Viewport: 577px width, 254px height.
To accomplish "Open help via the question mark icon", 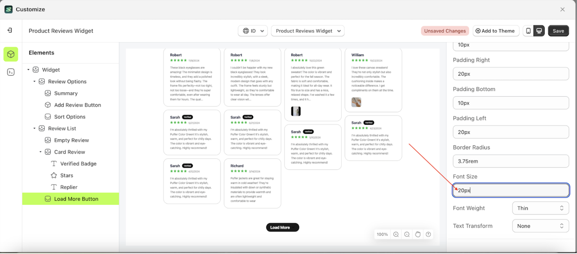I will (428, 234).
